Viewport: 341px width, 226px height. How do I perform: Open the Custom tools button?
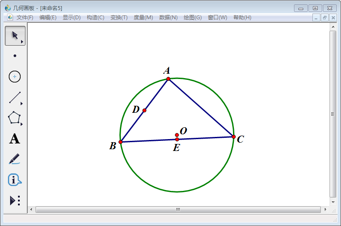[x=15, y=201]
